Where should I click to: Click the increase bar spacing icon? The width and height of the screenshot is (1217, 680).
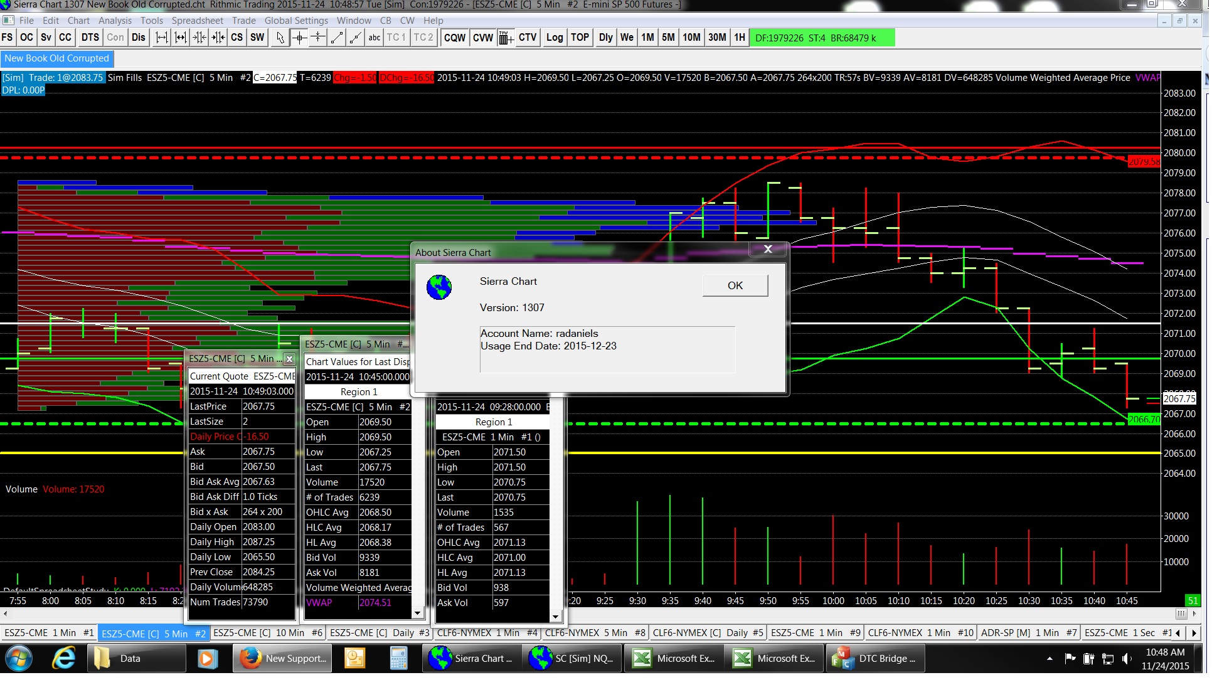pos(161,38)
